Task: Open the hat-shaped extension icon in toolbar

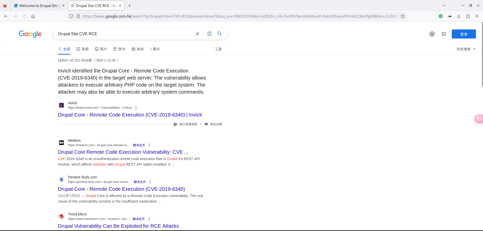Action: [x=450, y=16]
